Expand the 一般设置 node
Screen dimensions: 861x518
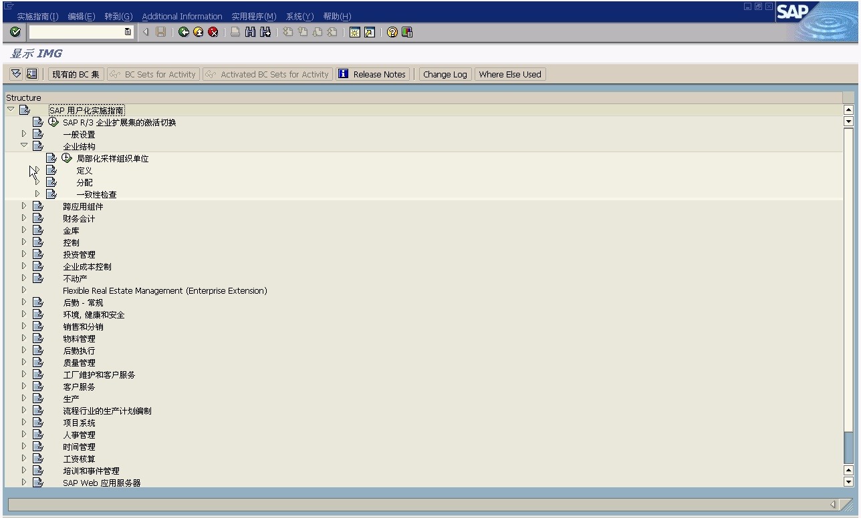coord(24,134)
